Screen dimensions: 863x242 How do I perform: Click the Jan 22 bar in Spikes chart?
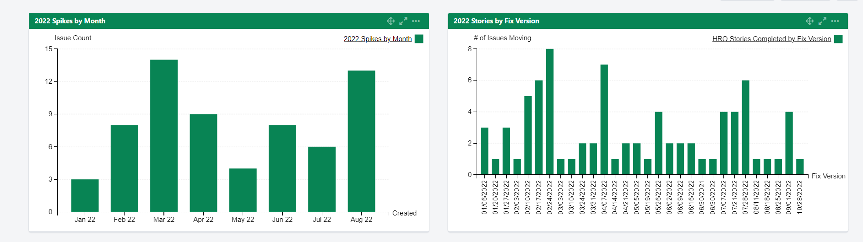(85, 196)
